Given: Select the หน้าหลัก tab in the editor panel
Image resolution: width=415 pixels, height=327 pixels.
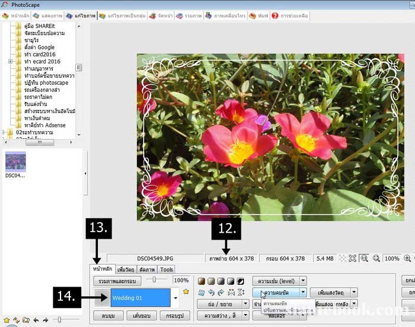Looking at the screenshot, I should click(x=103, y=269).
